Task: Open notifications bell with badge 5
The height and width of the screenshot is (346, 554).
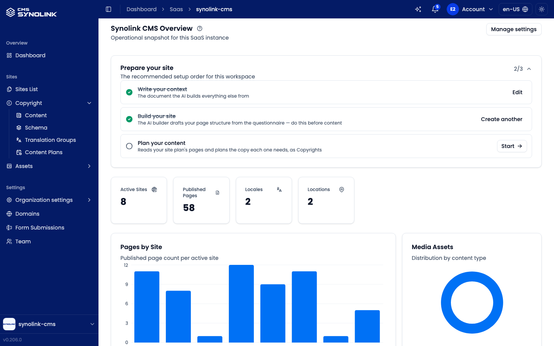Action: 435,9
